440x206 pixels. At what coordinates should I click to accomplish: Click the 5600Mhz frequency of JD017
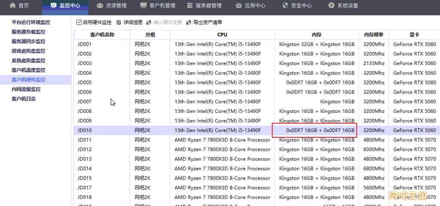[374, 188]
